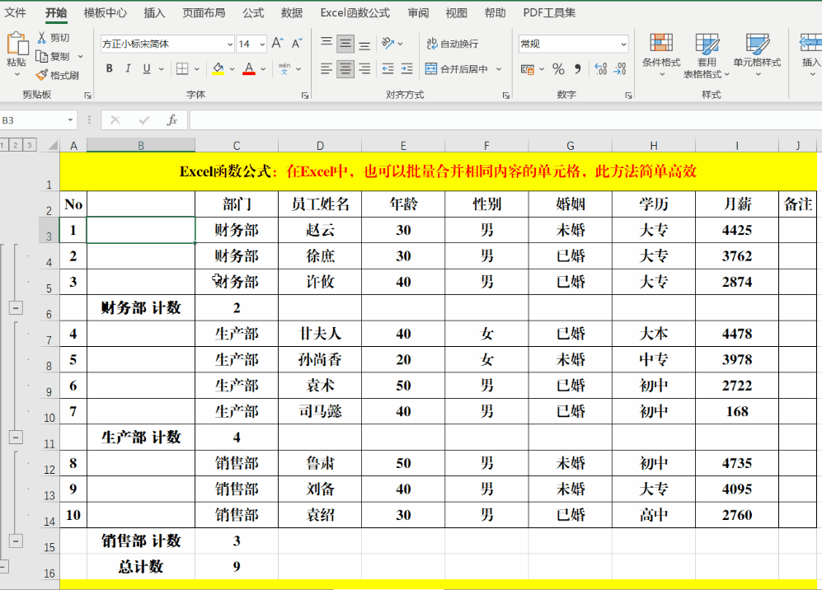Open the 文件 menu
The image size is (822, 590).
click(15, 12)
